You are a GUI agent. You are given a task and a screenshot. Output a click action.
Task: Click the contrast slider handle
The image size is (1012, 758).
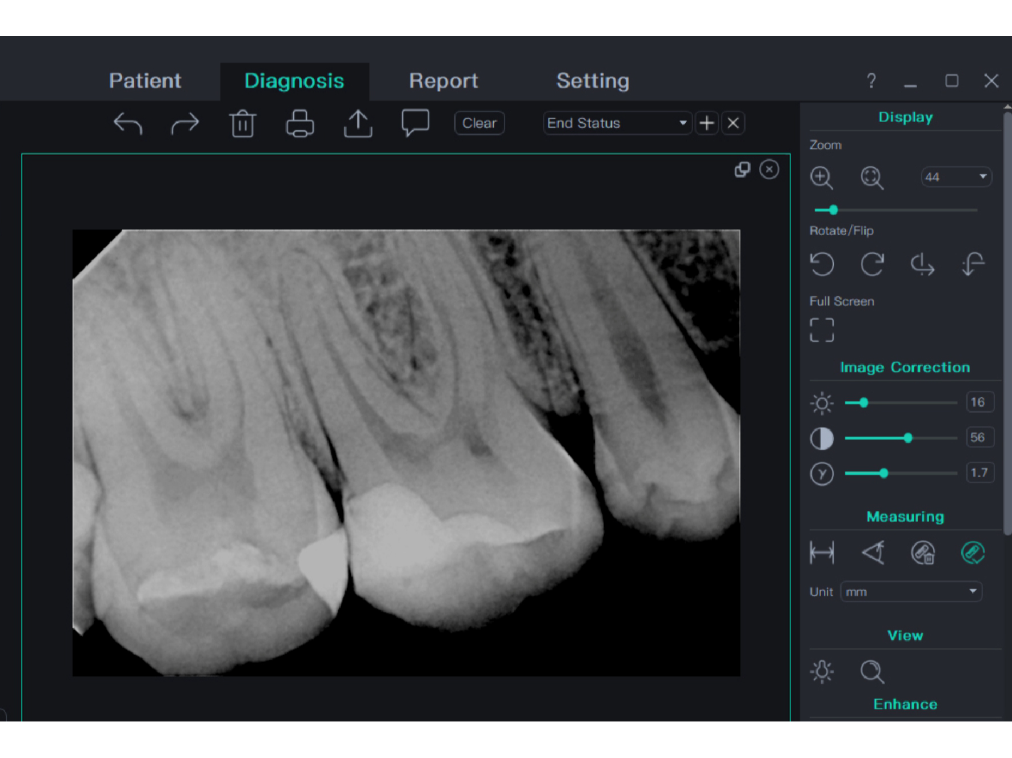click(x=907, y=438)
